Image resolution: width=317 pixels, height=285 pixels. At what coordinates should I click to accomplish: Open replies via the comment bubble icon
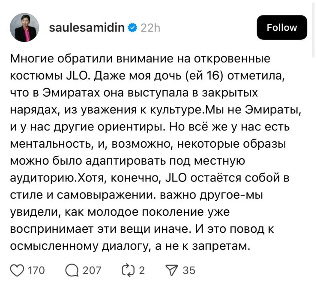72,270
